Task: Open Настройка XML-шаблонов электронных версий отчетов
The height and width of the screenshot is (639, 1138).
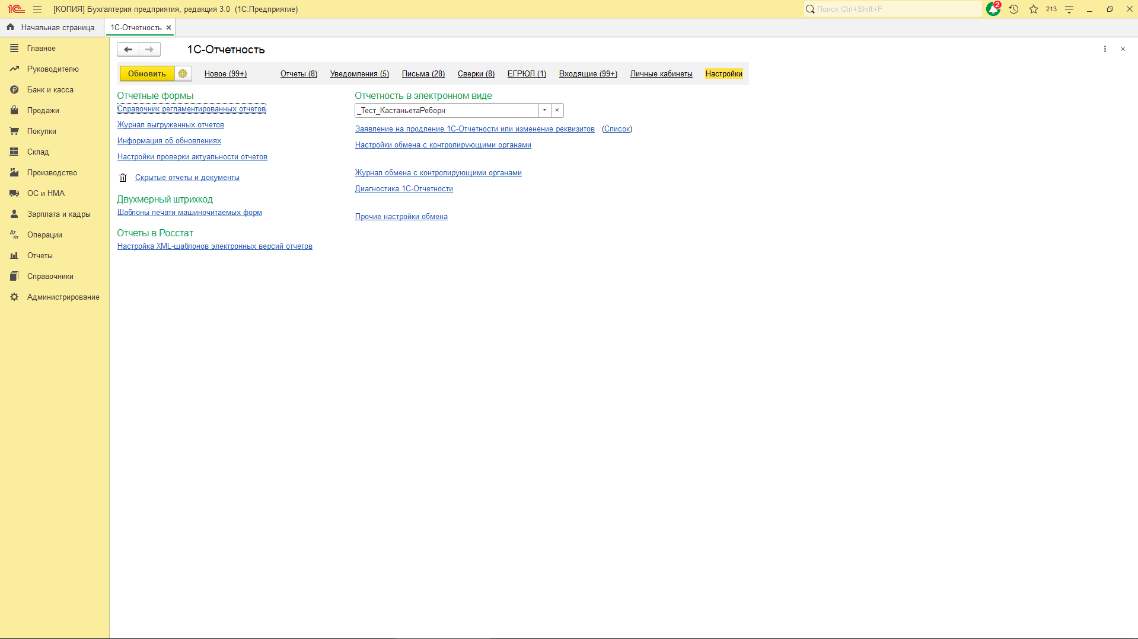Action: point(215,246)
